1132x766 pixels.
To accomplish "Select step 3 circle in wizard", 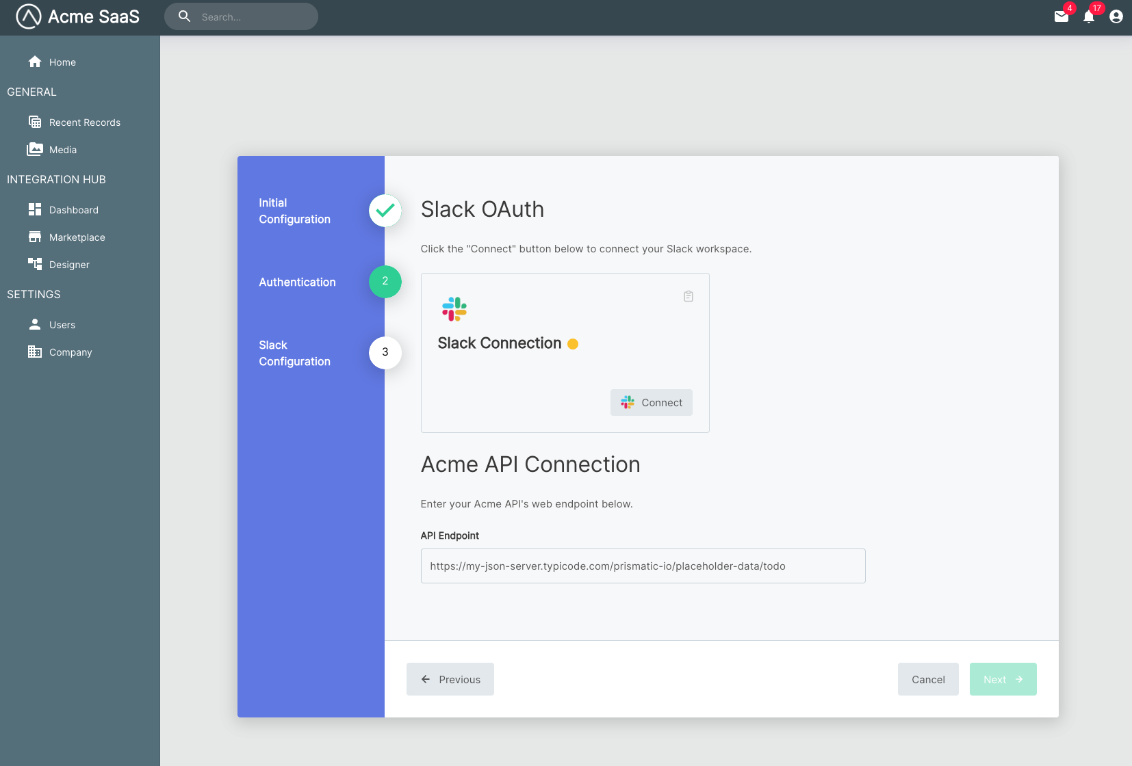I will 385,353.
